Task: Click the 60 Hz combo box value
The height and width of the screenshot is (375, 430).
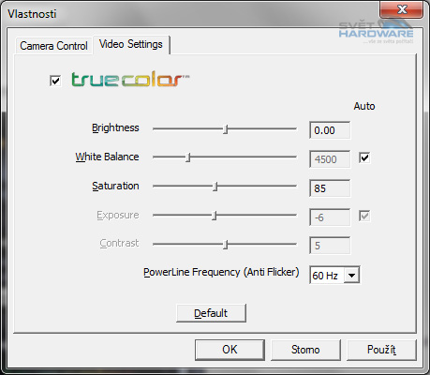Action: click(327, 276)
